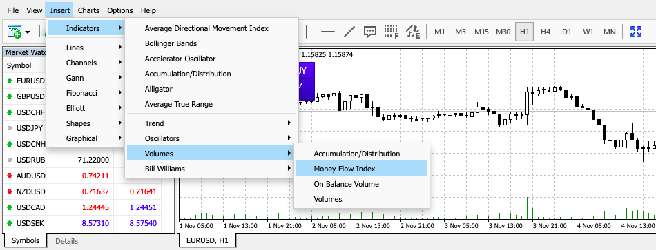
Task: Switch timeframe to W1
Action: click(x=588, y=32)
